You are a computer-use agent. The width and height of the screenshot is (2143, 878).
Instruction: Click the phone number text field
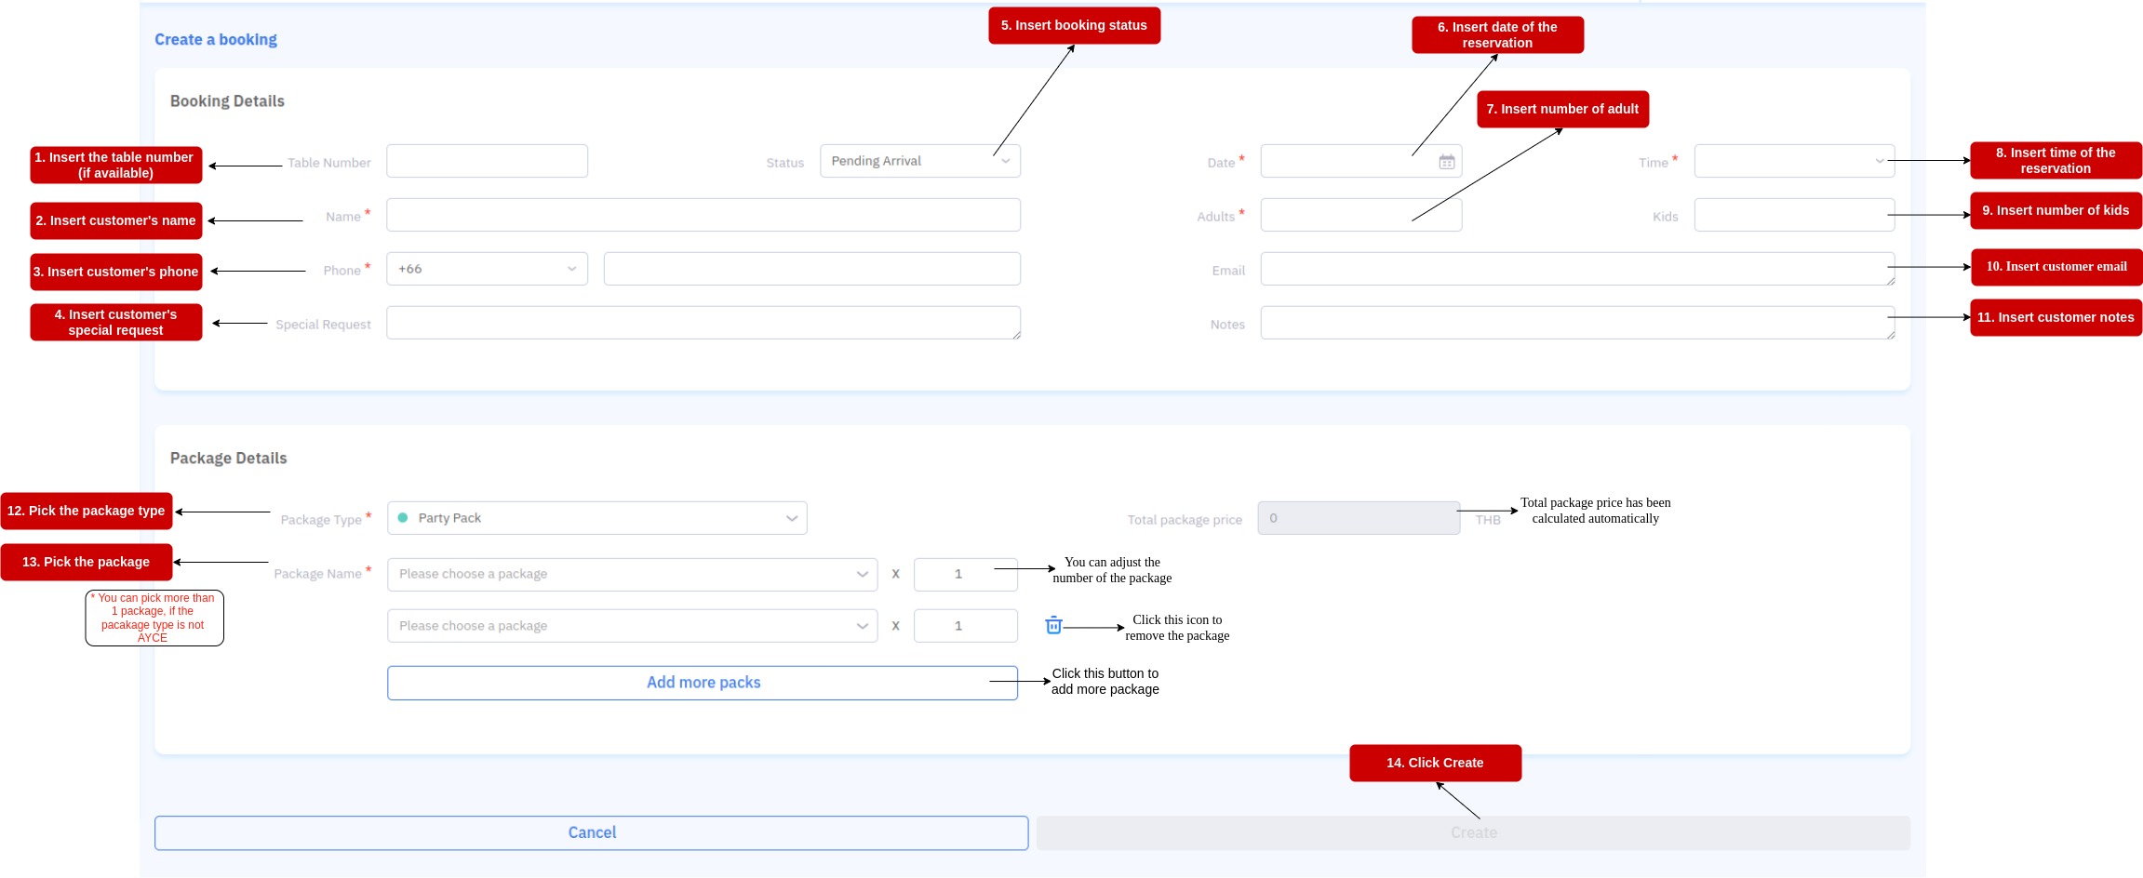pyautogui.click(x=811, y=269)
